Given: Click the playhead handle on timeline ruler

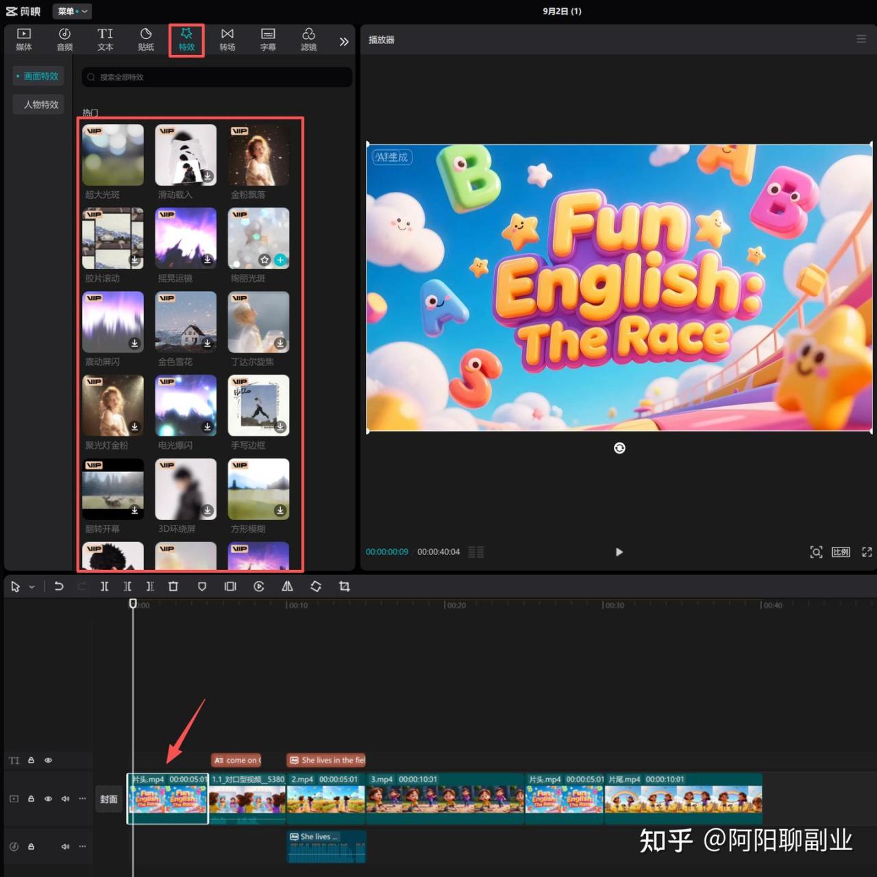Looking at the screenshot, I should point(133,604).
